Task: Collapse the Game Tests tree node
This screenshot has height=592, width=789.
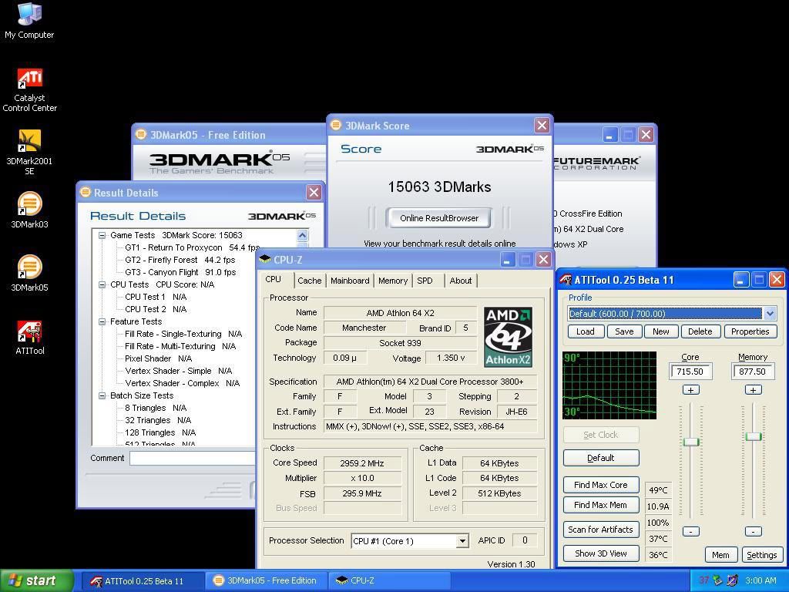Action: click(x=102, y=235)
